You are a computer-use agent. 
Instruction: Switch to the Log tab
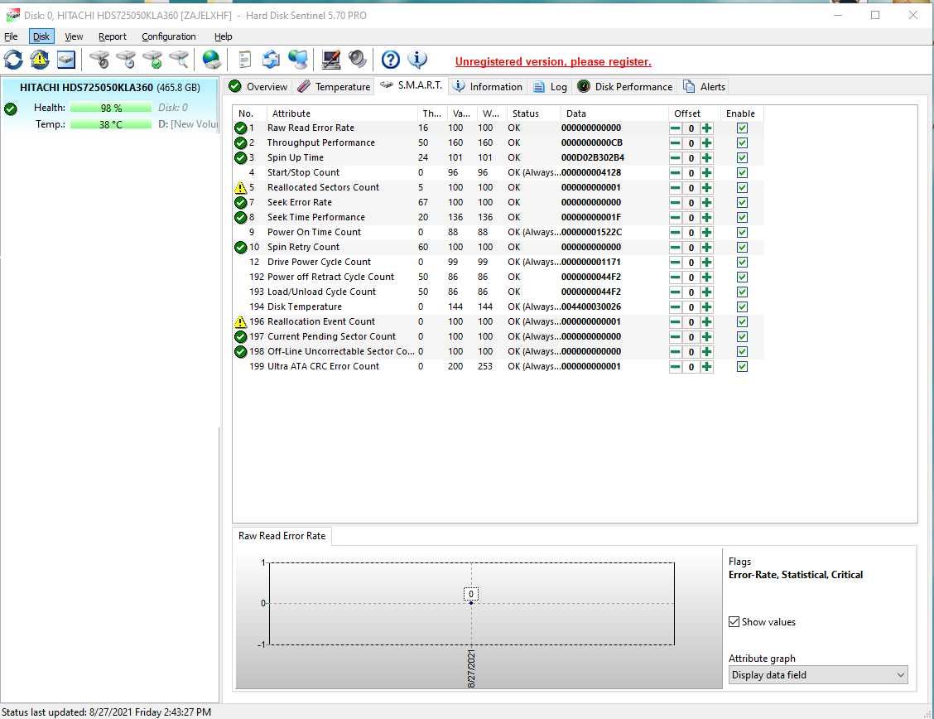tap(550, 86)
